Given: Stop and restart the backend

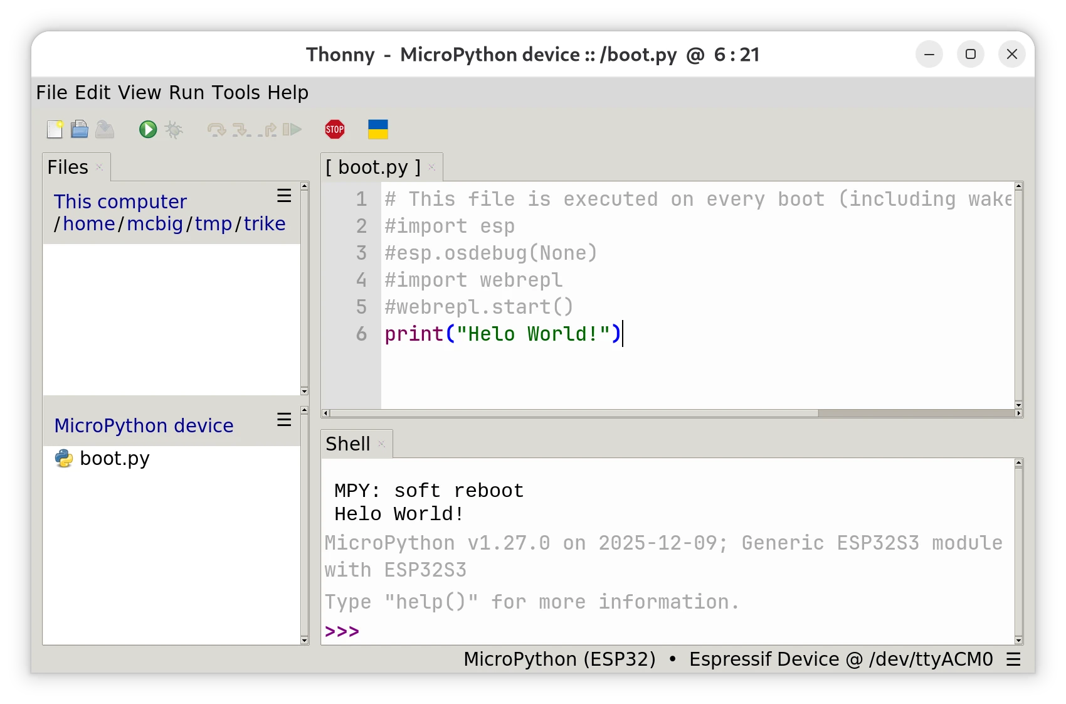Looking at the screenshot, I should pyautogui.click(x=335, y=129).
